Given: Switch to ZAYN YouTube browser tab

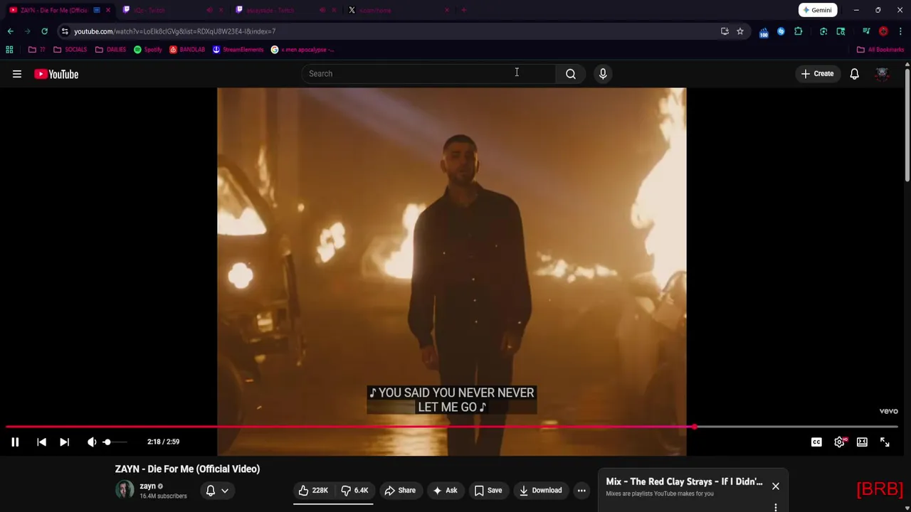Looking at the screenshot, I should (x=55, y=10).
